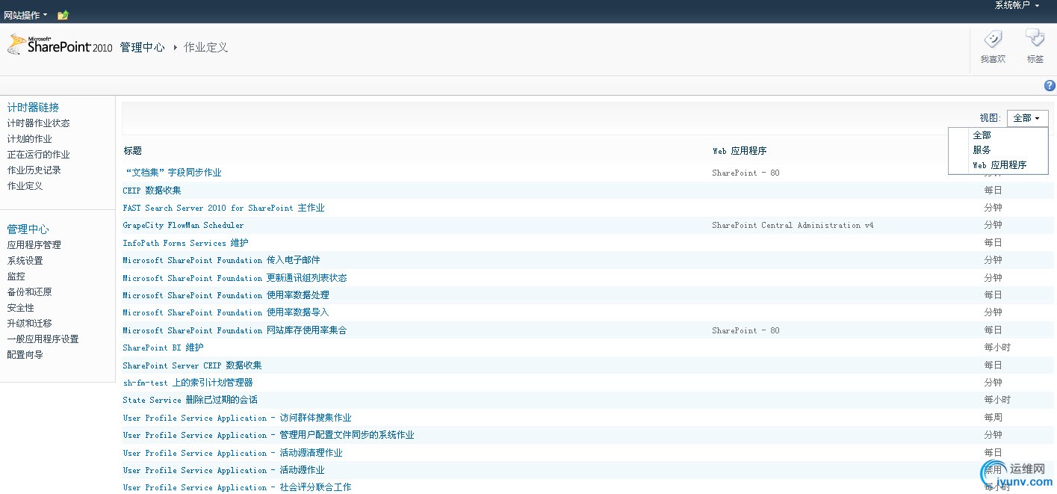Click the 标题 column header
Viewport: 1057px width, 494px height.
coord(133,151)
